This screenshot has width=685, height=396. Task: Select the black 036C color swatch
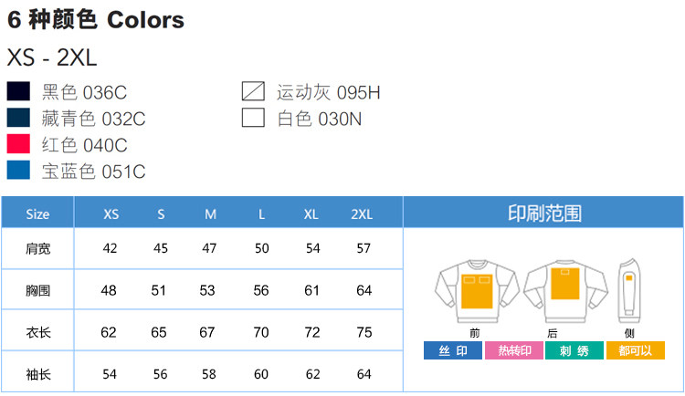tap(18, 92)
